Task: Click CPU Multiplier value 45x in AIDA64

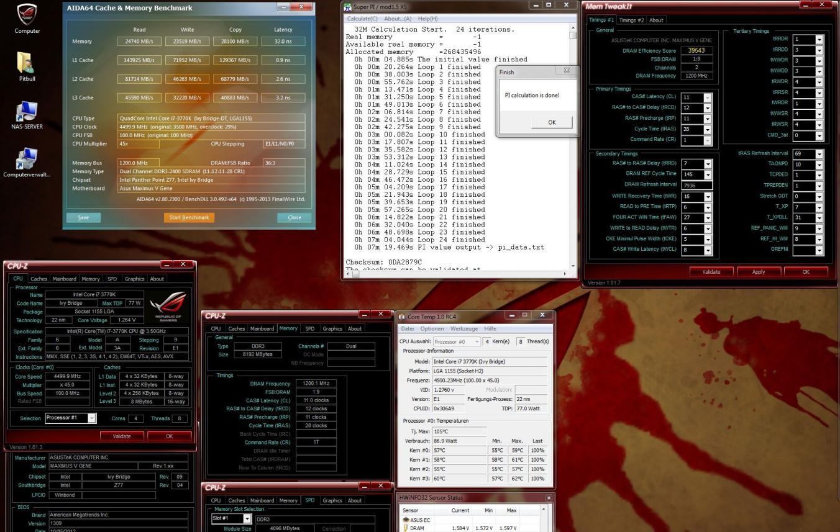Action: tap(139, 143)
